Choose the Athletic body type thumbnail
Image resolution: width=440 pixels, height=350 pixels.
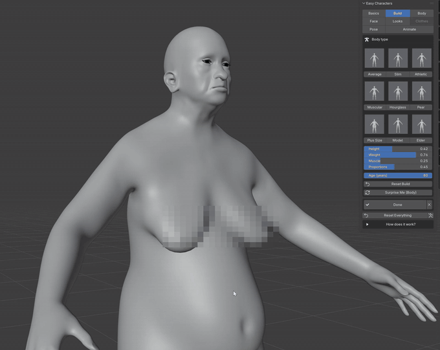[x=421, y=58]
